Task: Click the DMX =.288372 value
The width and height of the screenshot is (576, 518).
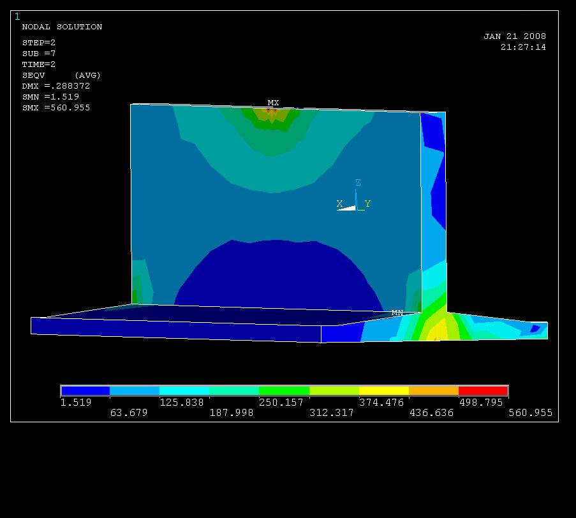Action: (56, 86)
